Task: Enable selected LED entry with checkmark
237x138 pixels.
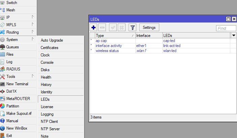Action: [x=113, y=28]
